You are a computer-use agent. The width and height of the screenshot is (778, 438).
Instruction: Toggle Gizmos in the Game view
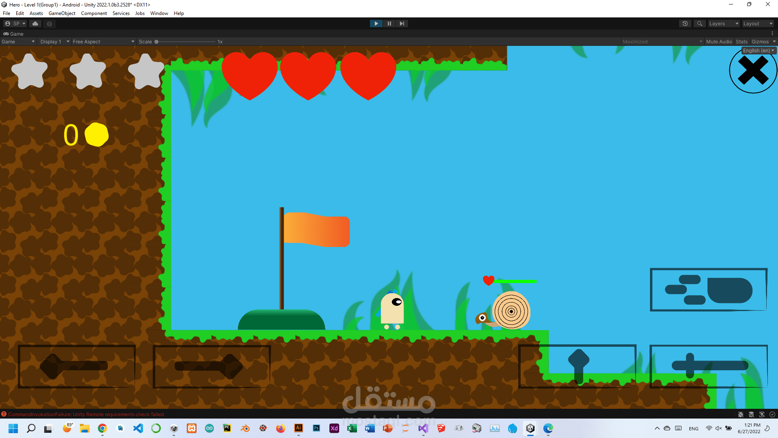[760, 42]
